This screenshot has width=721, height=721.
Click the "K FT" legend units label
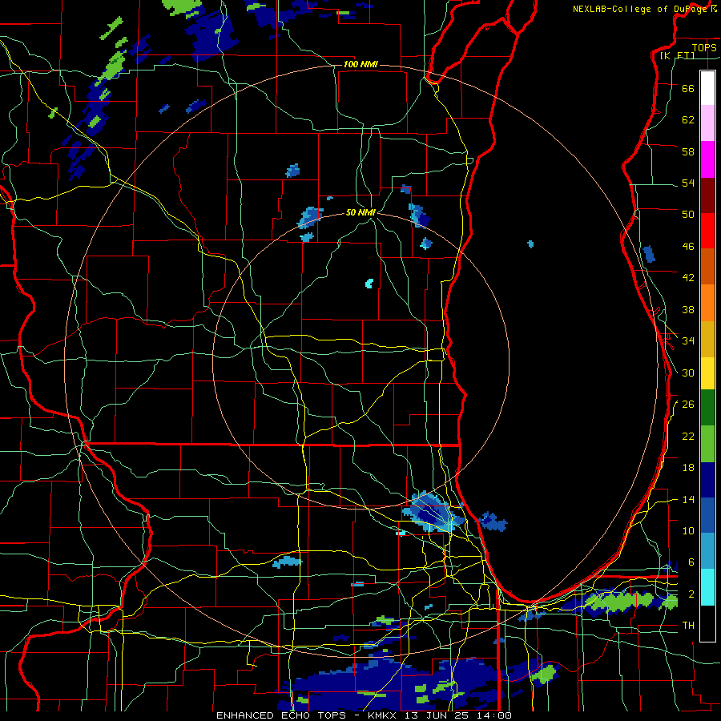click(x=677, y=55)
